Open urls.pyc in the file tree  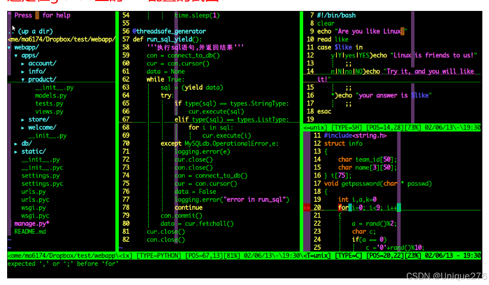35,200
